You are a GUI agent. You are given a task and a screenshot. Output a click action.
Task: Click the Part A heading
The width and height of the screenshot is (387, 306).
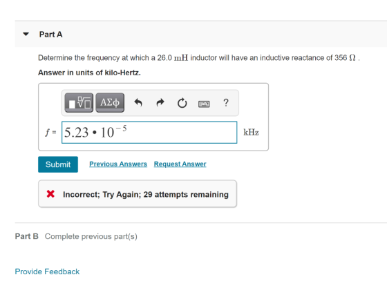[x=51, y=35]
